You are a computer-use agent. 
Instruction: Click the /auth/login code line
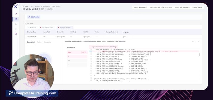point(120,58)
